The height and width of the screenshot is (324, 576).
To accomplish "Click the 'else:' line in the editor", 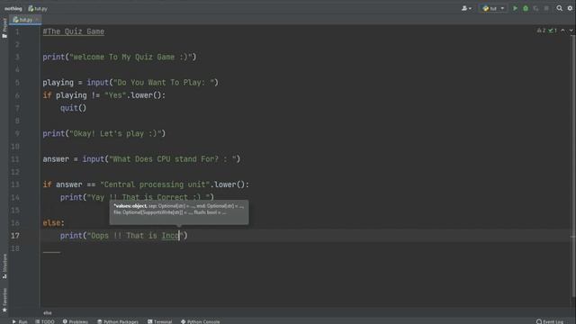I will point(54,223).
